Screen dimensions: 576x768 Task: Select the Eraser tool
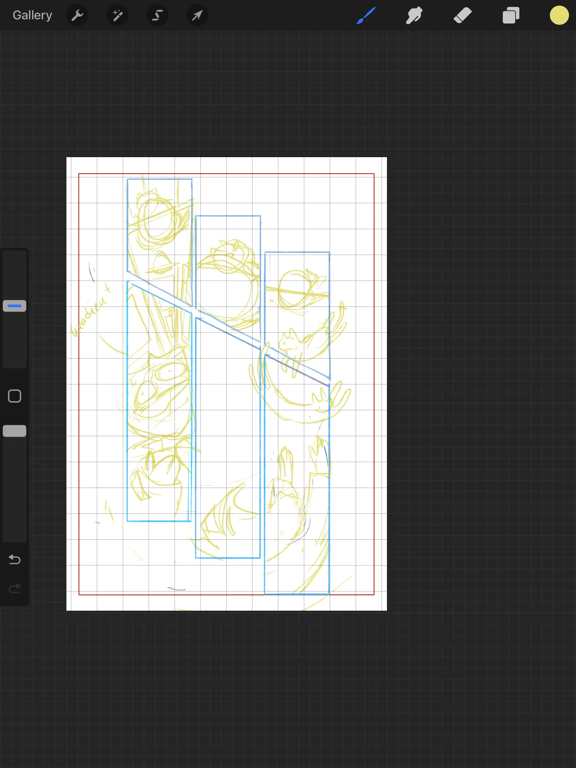pos(462,15)
